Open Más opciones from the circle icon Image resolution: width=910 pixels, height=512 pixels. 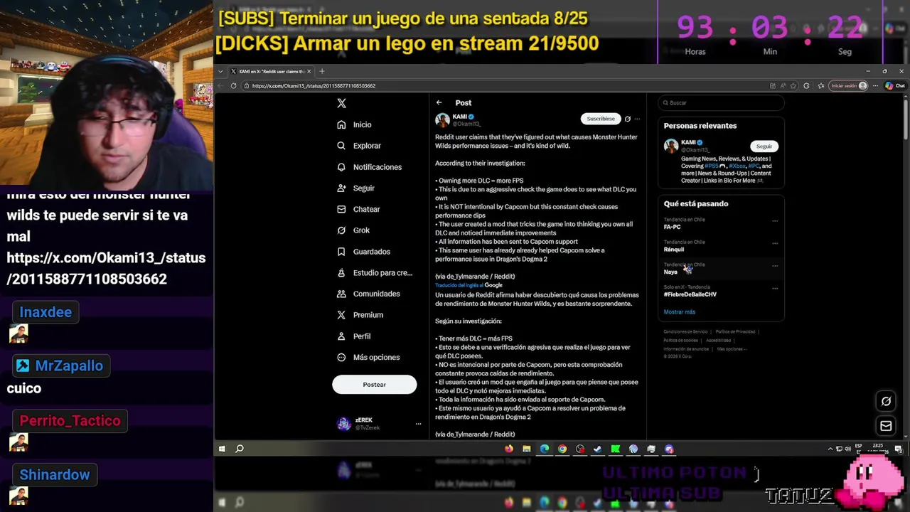341,357
